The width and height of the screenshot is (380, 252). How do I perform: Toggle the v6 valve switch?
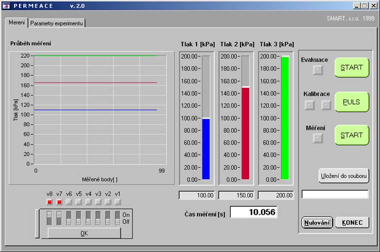[x=69, y=218]
